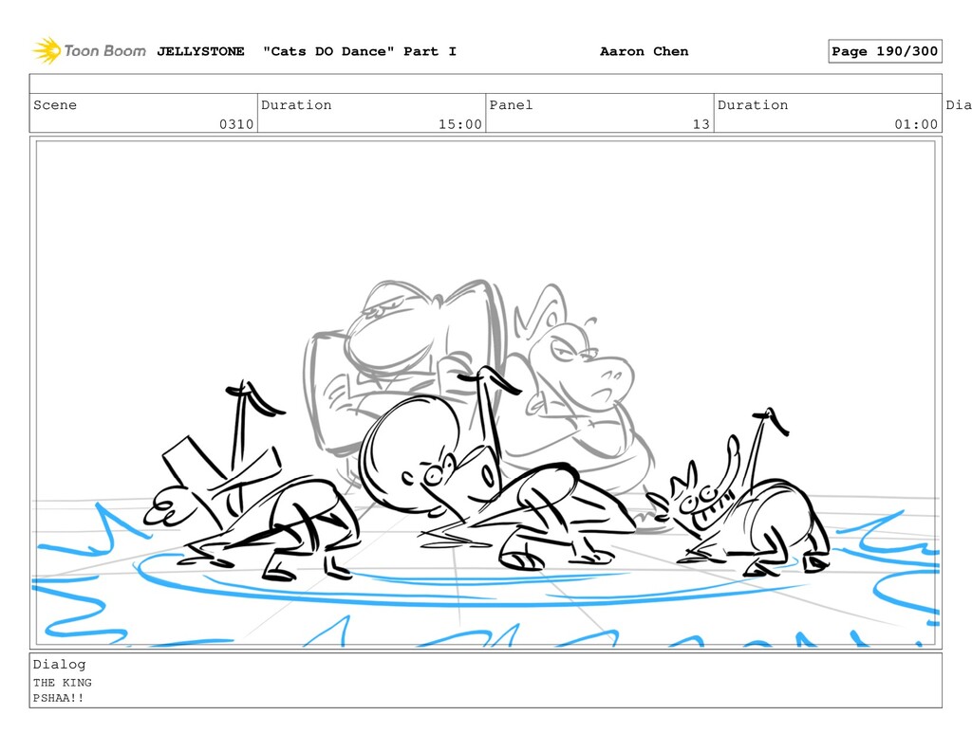Select the "Cats DO Dance" Part I title

pyautogui.click(x=360, y=51)
